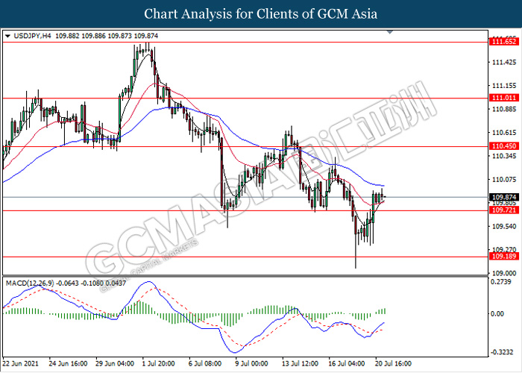Click the 110.345 price scale value
This screenshot has height=373, width=522.
point(504,156)
